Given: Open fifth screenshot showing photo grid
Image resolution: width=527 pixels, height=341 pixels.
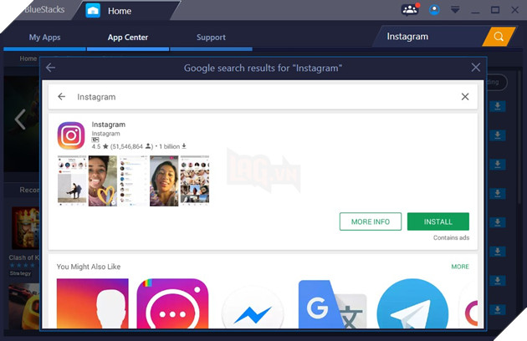Looking at the screenshot, I should pyautogui.click(x=195, y=181).
